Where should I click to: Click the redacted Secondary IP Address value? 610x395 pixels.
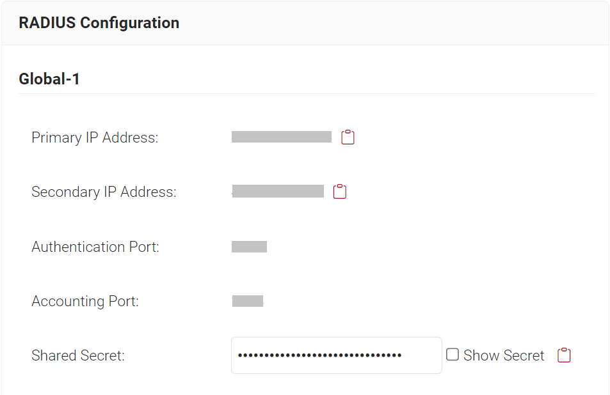coord(278,191)
